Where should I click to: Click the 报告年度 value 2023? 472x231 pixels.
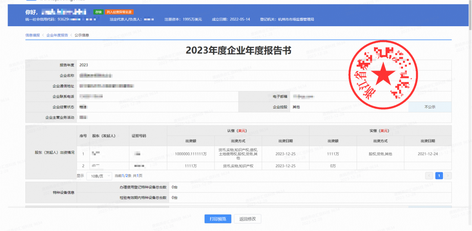point(83,65)
